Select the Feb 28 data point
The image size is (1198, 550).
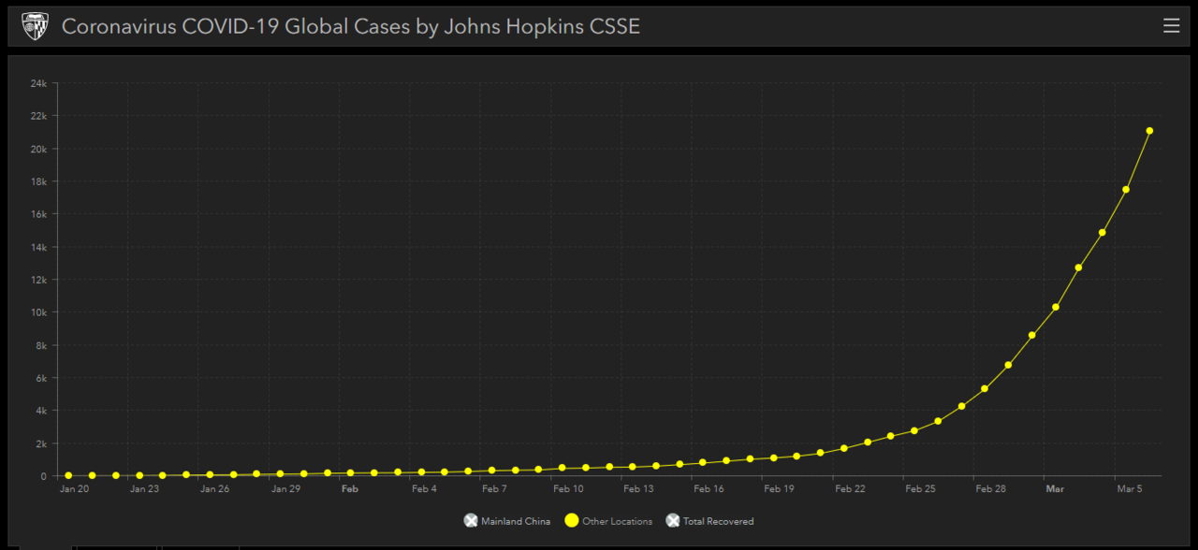pyautogui.click(x=985, y=388)
